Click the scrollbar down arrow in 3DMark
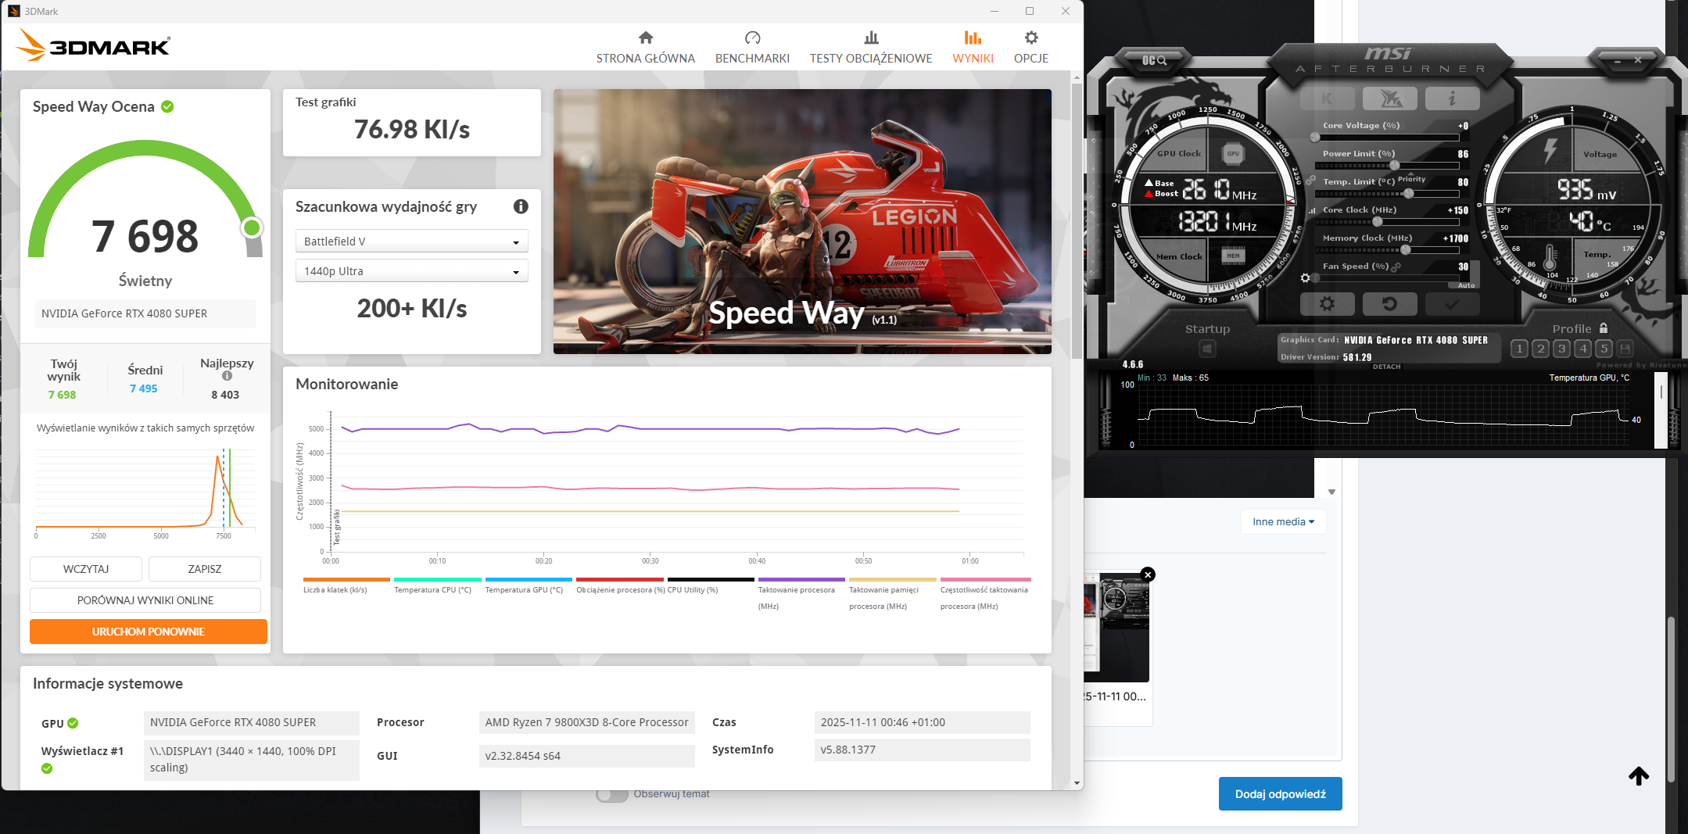The height and width of the screenshot is (834, 1688). coord(1077,783)
